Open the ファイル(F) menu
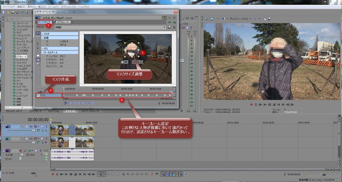The height and width of the screenshot is (182, 342). [8, 7]
